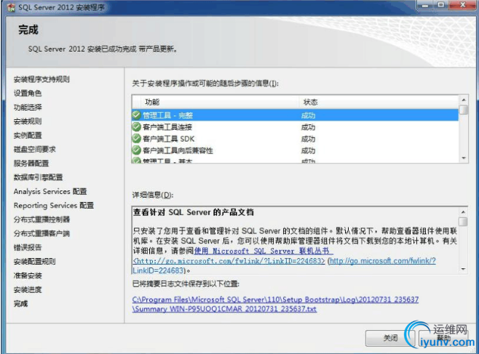Click Analysis Services 配置 step
The height and width of the screenshot is (354, 479).
coord(50,191)
